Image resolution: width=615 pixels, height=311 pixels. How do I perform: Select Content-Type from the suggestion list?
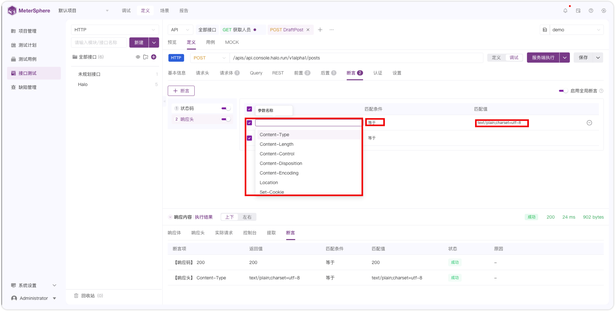pyautogui.click(x=309, y=135)
